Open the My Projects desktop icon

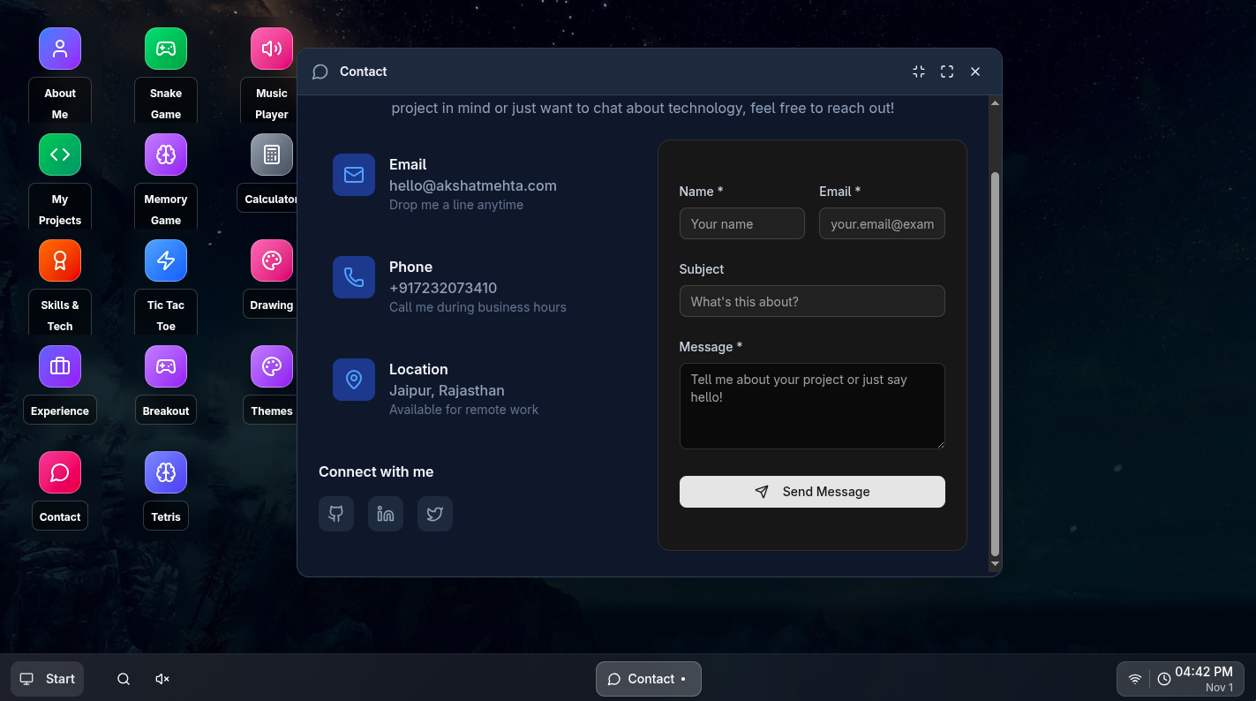(60, 155)
